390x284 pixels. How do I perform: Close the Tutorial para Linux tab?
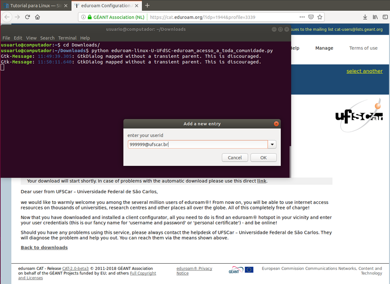tap(66, 6)
